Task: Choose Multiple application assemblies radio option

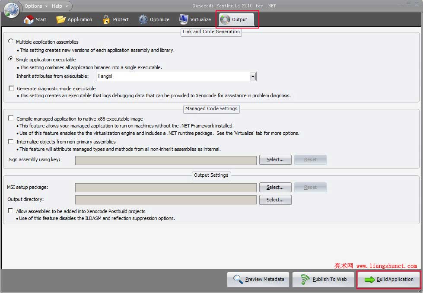Action: [x=10, y=41]
